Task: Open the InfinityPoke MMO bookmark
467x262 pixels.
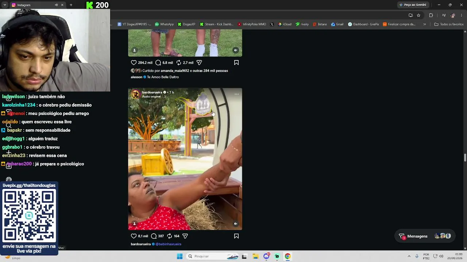Action: 252,24
